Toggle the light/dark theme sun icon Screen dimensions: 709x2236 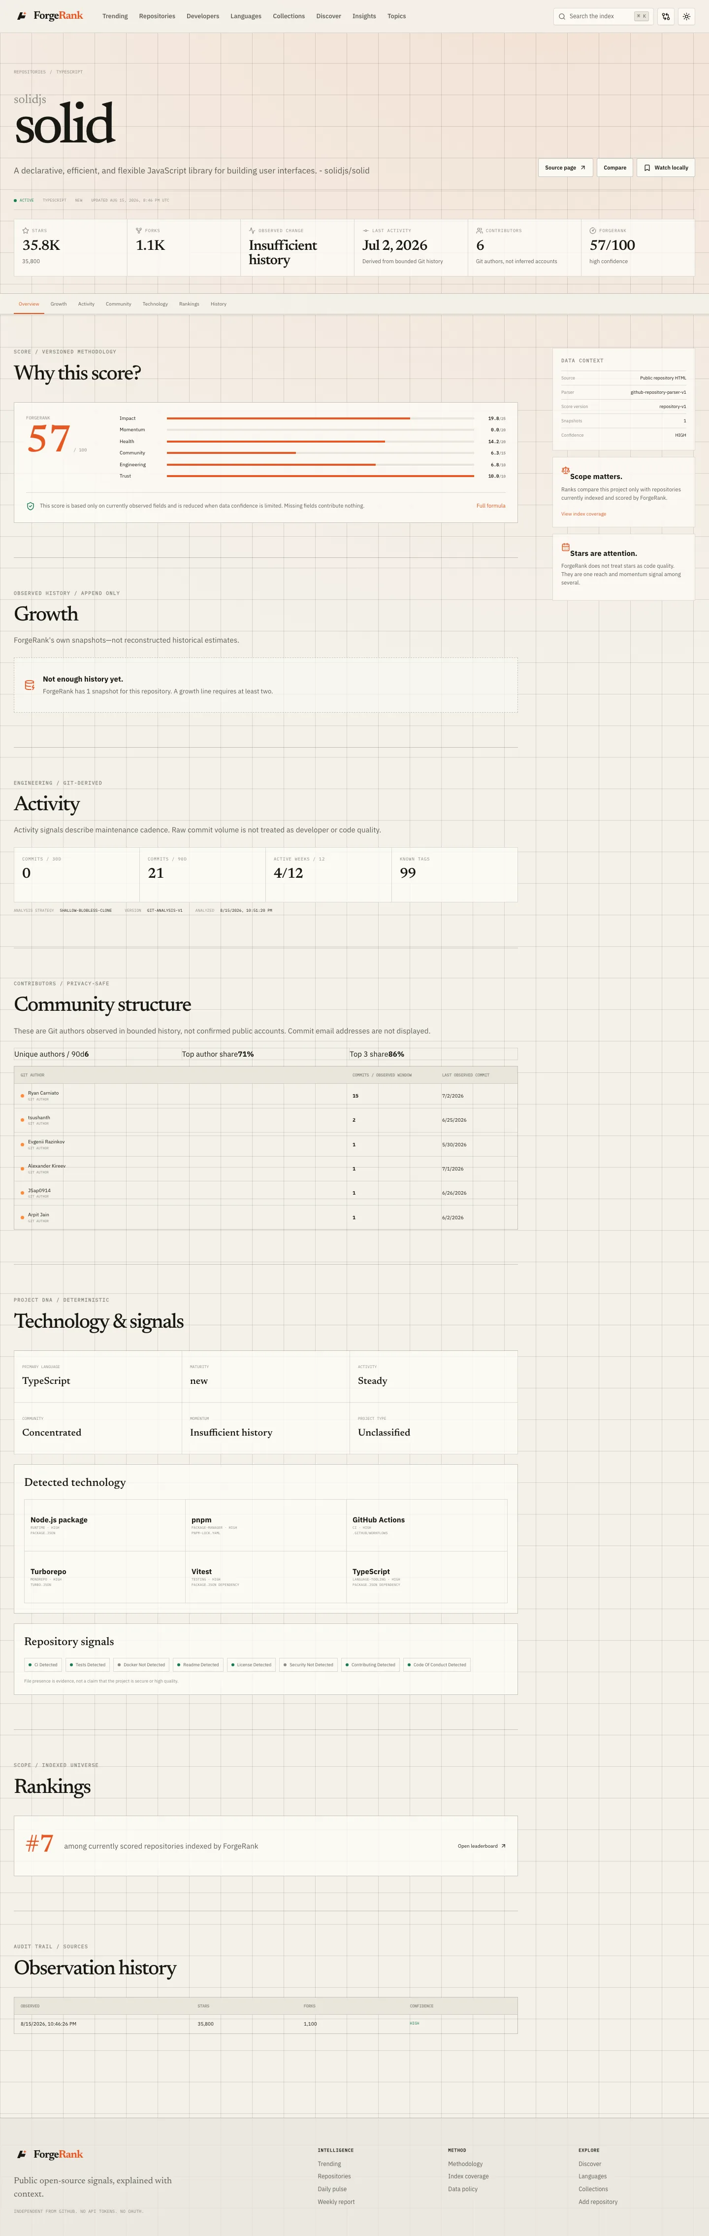686,16
